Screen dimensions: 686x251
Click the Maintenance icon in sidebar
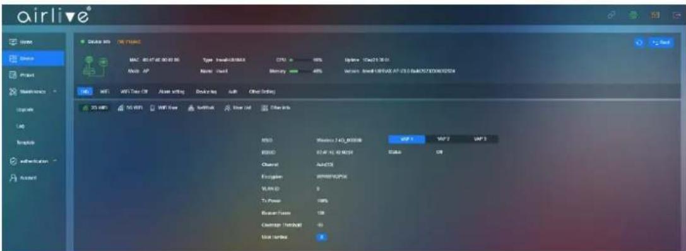coord(13,91)
